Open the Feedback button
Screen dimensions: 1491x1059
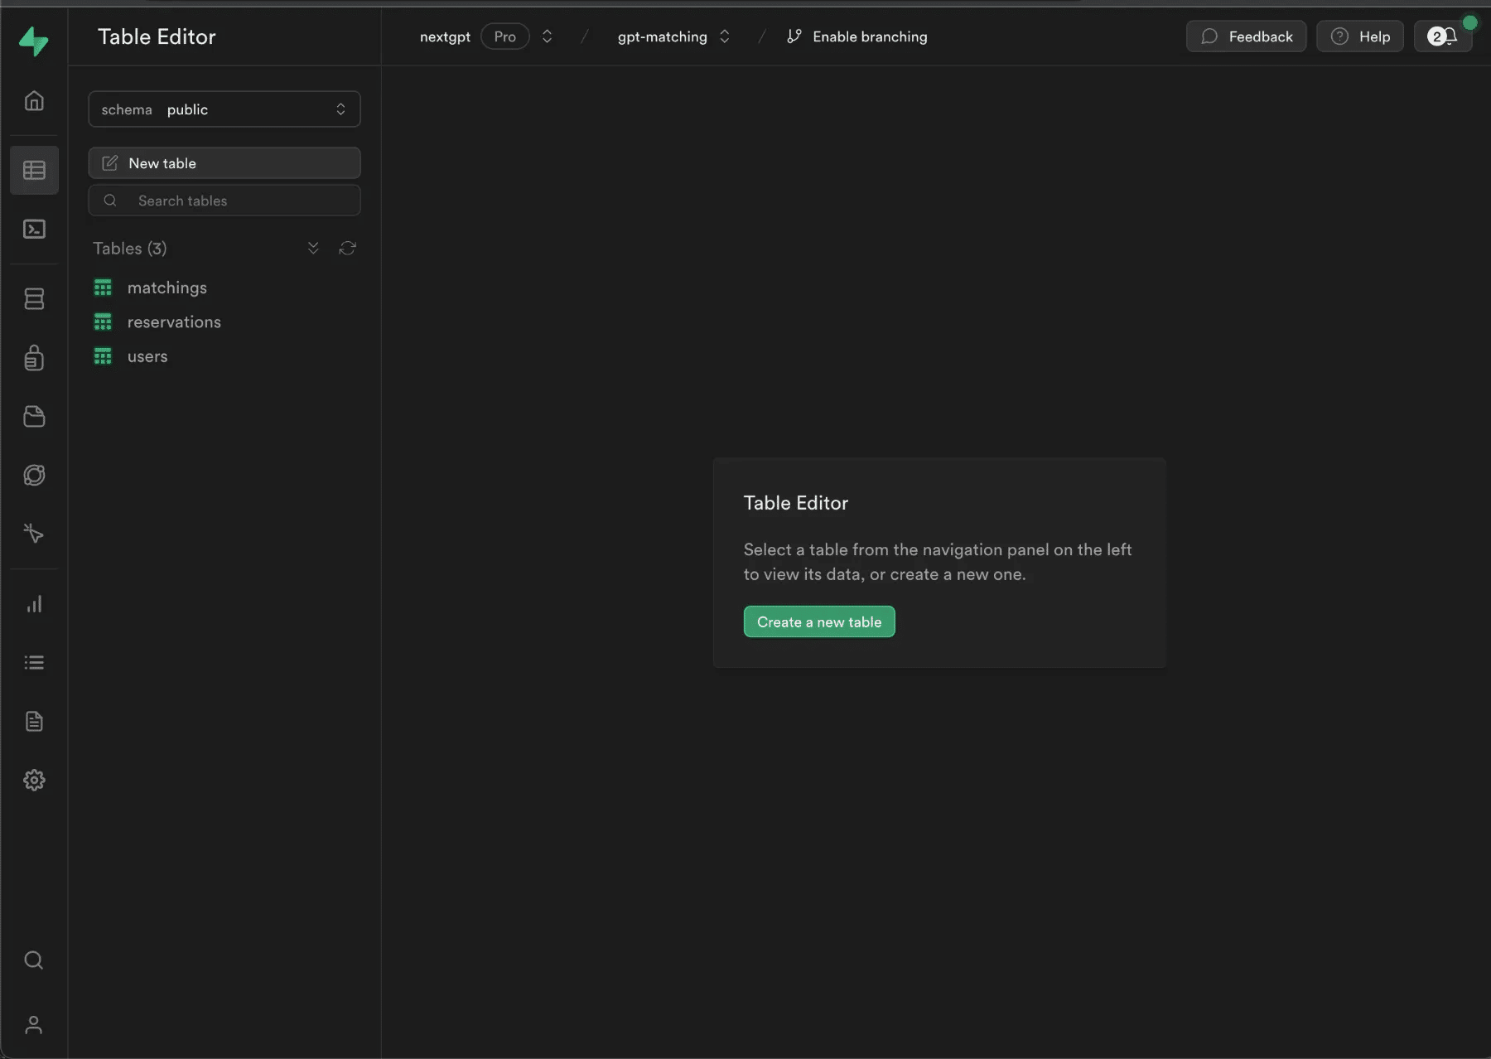click(x=1246, y=36)
